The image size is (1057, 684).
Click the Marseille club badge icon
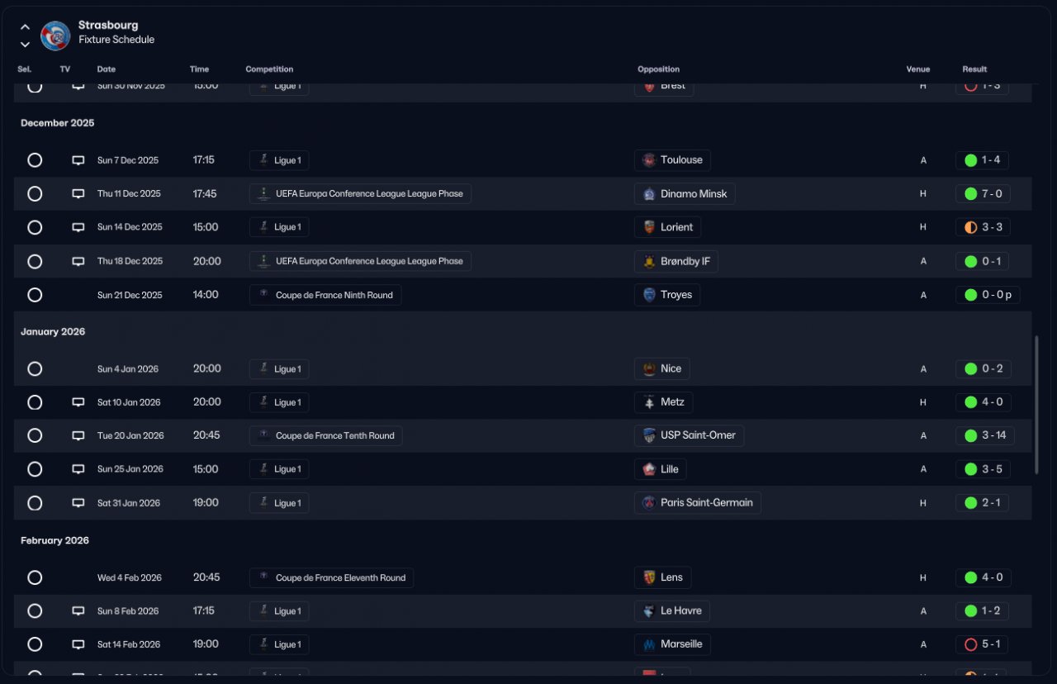click(x=649, y=644)
